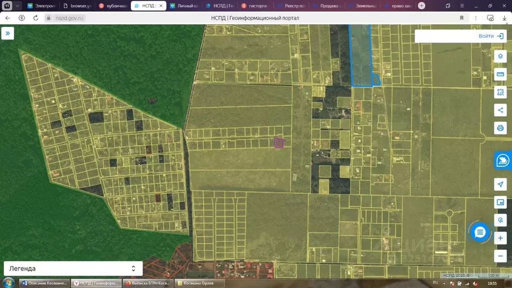This screenshot has width=512, height=288.
Task: Click the share map icon
Action: 500,110
